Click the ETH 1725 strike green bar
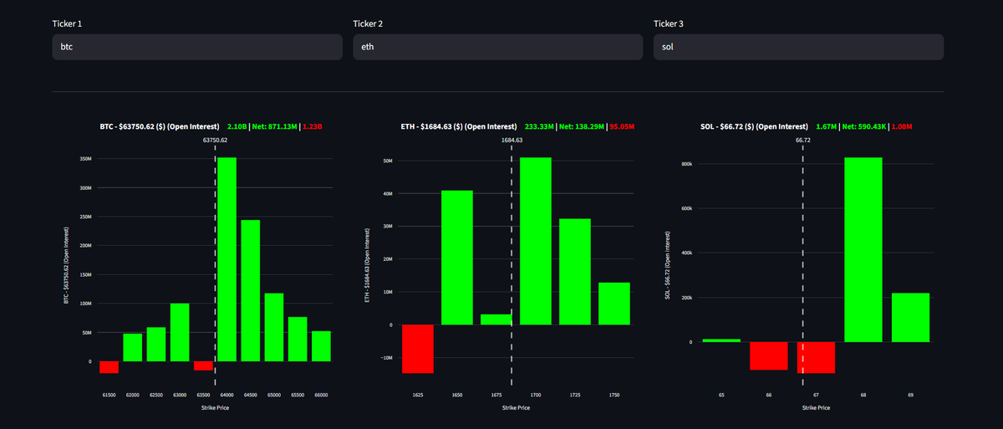The width and height of the screenshot is (1003, 429). [575, 272]
